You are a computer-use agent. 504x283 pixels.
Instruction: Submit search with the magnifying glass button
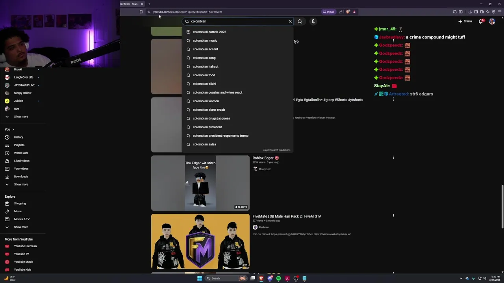[x=300, y=21]
